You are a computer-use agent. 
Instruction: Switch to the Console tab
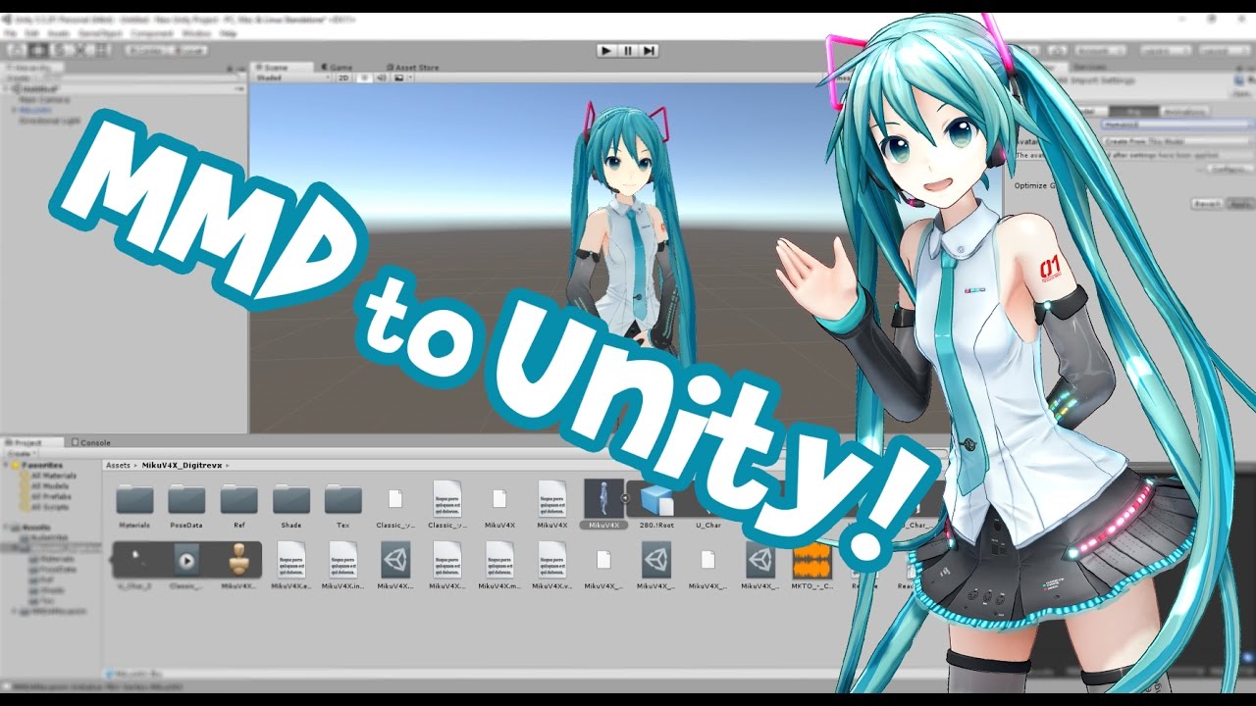90,443
